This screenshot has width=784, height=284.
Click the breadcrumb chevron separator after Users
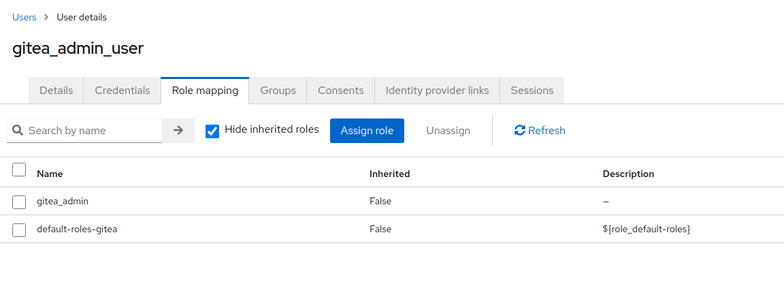tap(46, 17)
